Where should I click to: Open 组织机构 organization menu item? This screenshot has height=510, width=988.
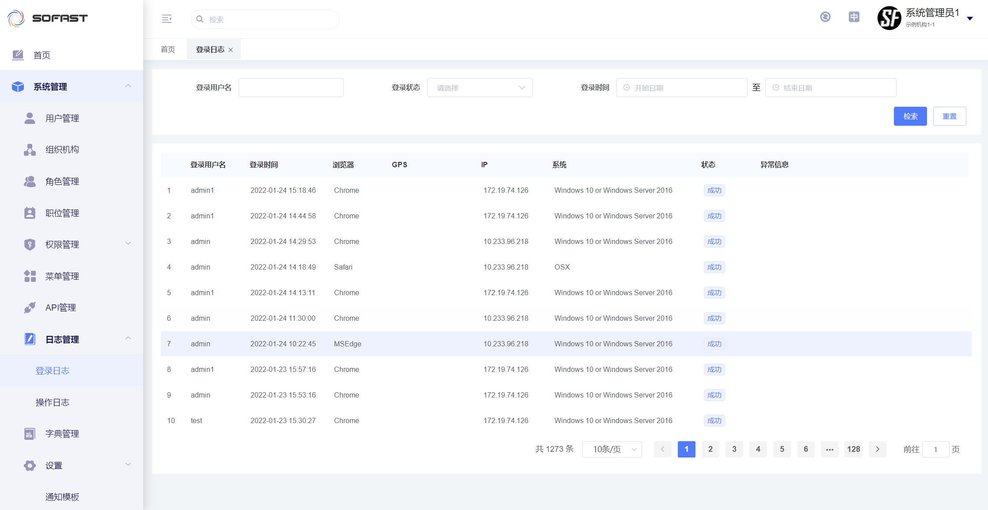62,150
